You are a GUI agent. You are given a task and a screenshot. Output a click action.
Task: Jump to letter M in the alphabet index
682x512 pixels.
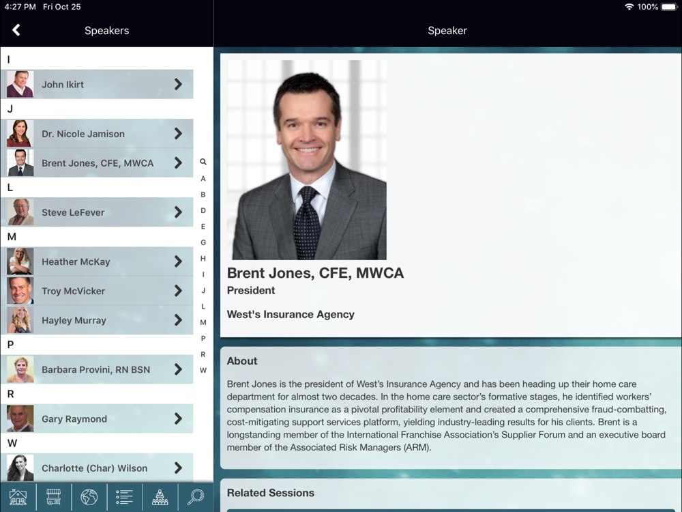tap(203, 323)
